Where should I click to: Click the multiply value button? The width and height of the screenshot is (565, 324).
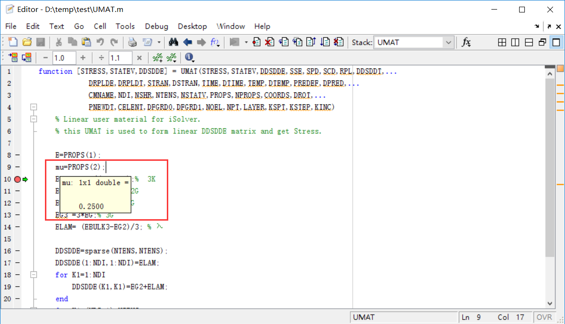click(x=139, y=58)
